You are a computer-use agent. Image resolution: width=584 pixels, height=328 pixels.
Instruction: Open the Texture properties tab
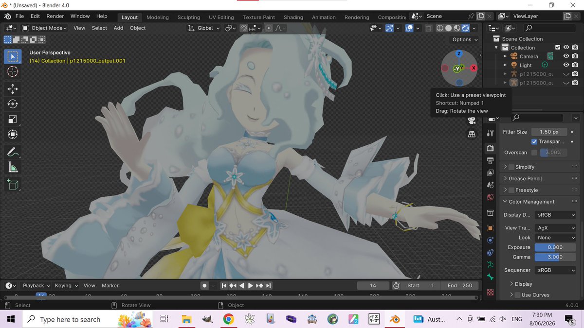click(490, 292)
